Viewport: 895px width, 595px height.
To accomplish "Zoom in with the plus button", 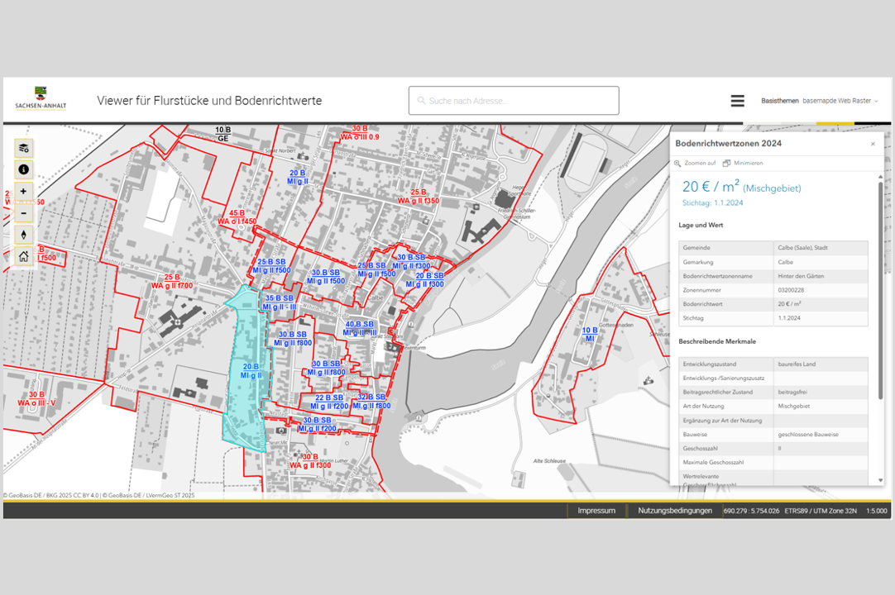I will 23,191.
